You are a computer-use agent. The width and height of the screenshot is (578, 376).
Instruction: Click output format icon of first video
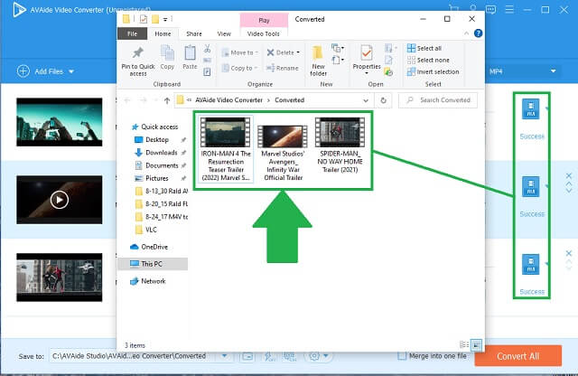pyautogui.click(x=530, y=108)
